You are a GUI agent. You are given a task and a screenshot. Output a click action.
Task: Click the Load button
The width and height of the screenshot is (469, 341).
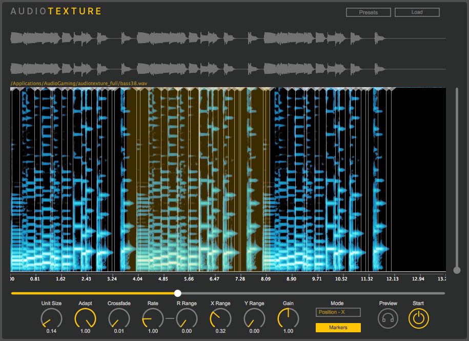click(x=417, y=12)
